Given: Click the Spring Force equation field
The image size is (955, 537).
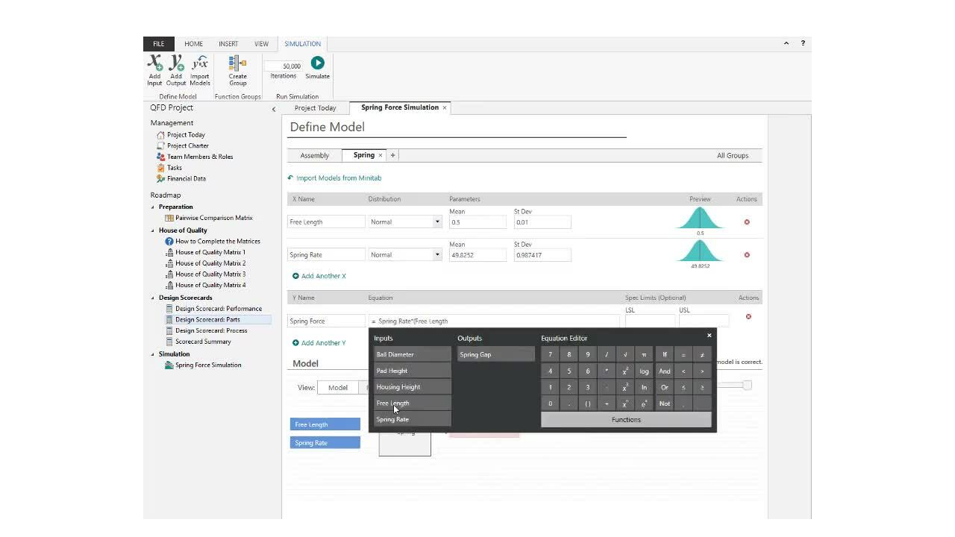Looking at the screenshot, I should [x=494, y=321].
